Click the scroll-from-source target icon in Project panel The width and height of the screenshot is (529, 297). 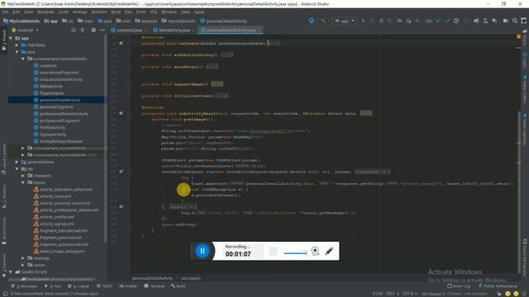[74, 30]
